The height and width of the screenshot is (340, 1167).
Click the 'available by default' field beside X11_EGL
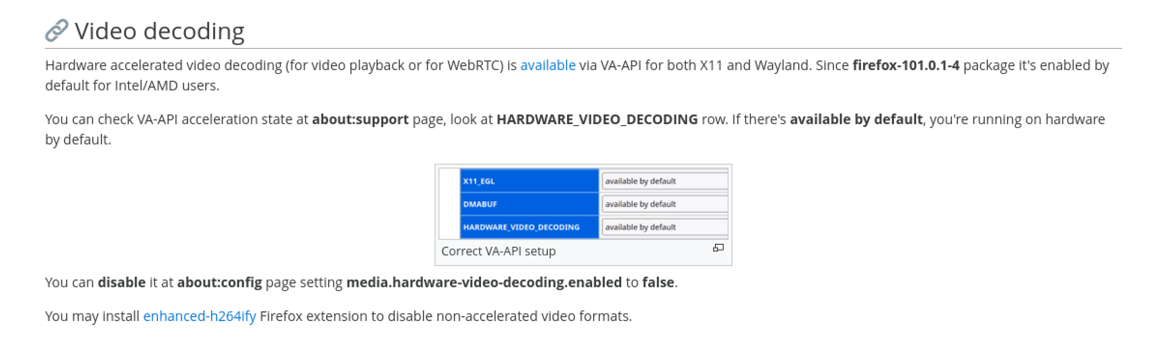click(x=665, y=181)
